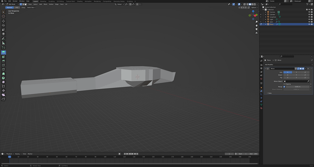Select the Annotate pencil tool

(x=3, y=39)
